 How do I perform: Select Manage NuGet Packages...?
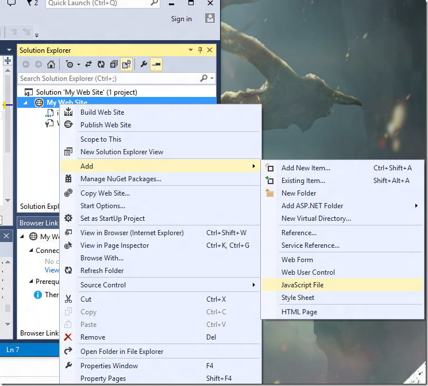(x=160, y=179)
